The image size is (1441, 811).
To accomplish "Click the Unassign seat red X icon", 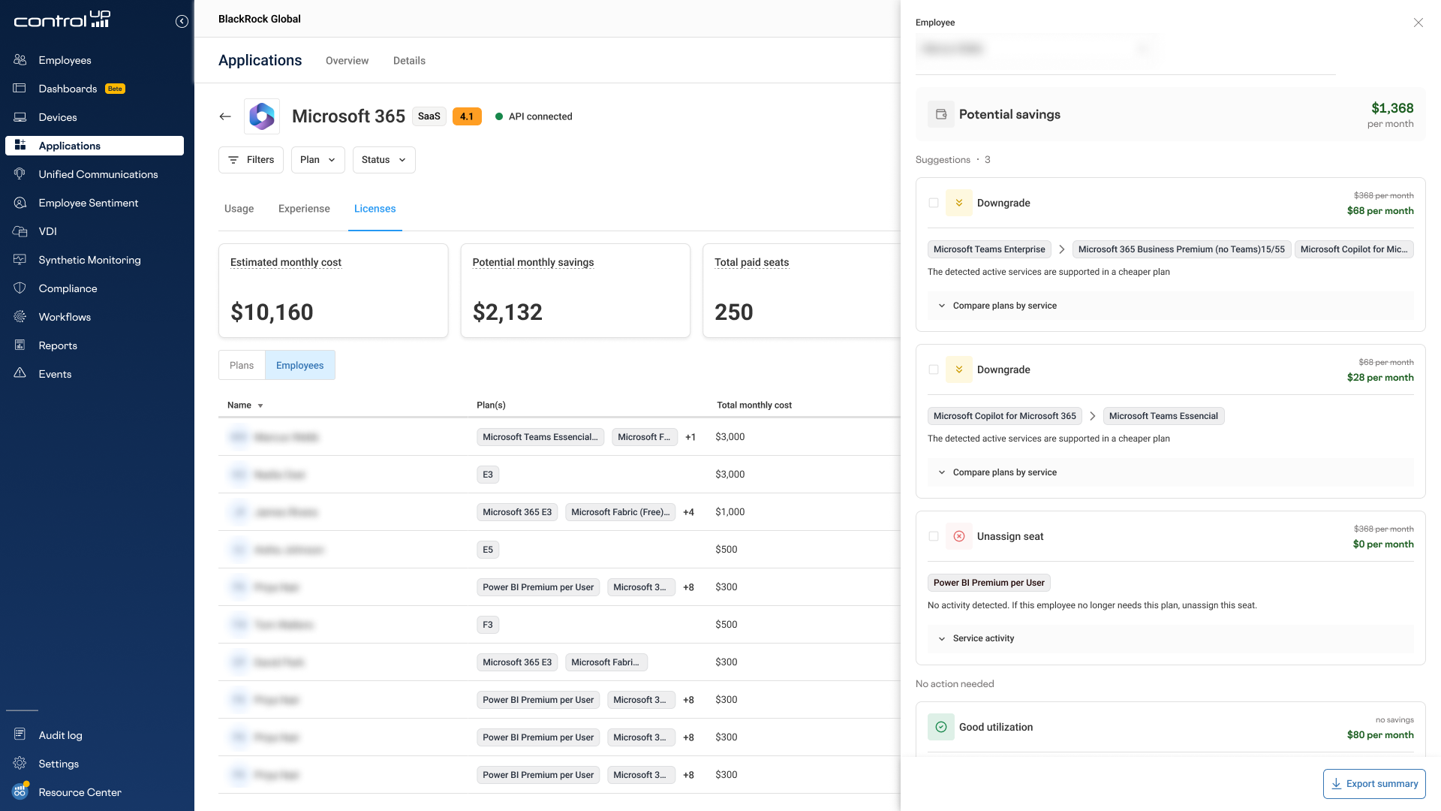I will point(959,536).
